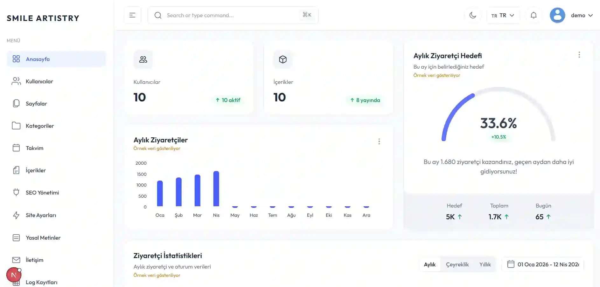
Task: Open the date range picker showing 01 Oca 2026
Action: click(543, 264)
